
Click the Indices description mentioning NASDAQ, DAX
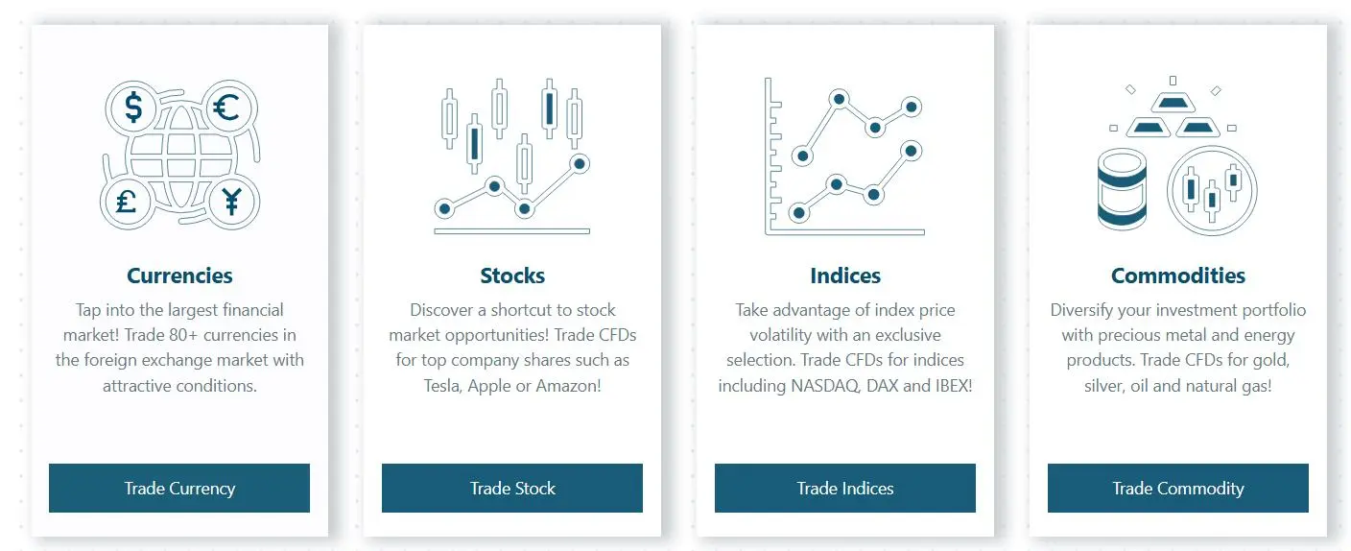coord(845,347)
